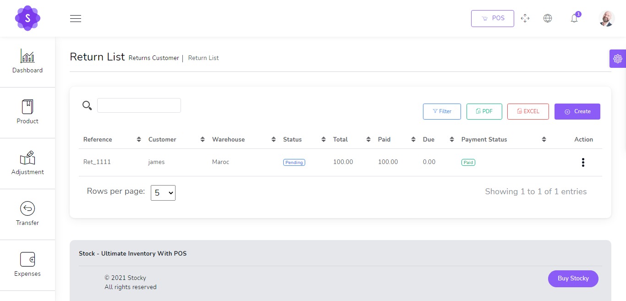Click the Stocky purple logo

(27, 18)
